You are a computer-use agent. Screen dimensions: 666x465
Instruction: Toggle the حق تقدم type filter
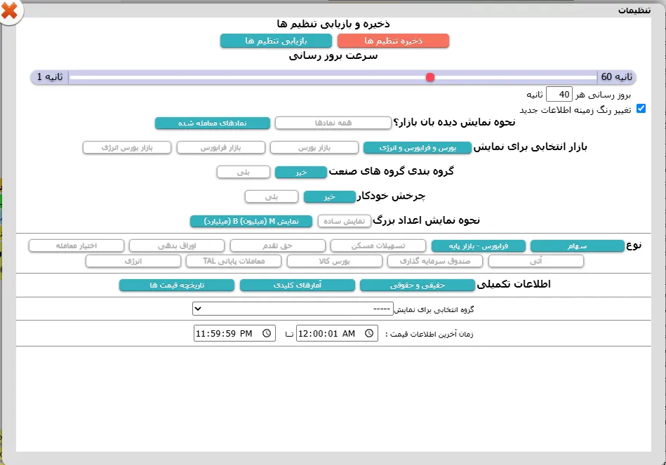pos(278,246)
